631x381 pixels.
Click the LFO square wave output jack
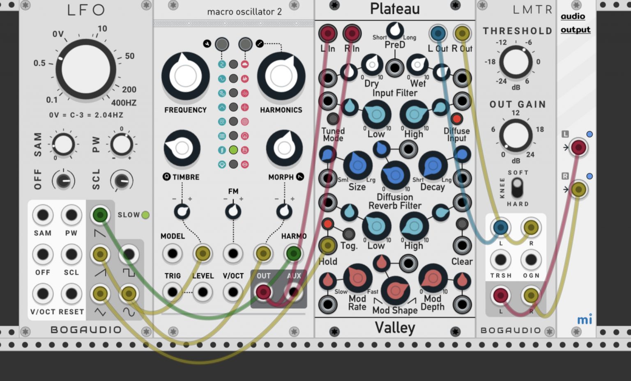[x=129, y=255]
